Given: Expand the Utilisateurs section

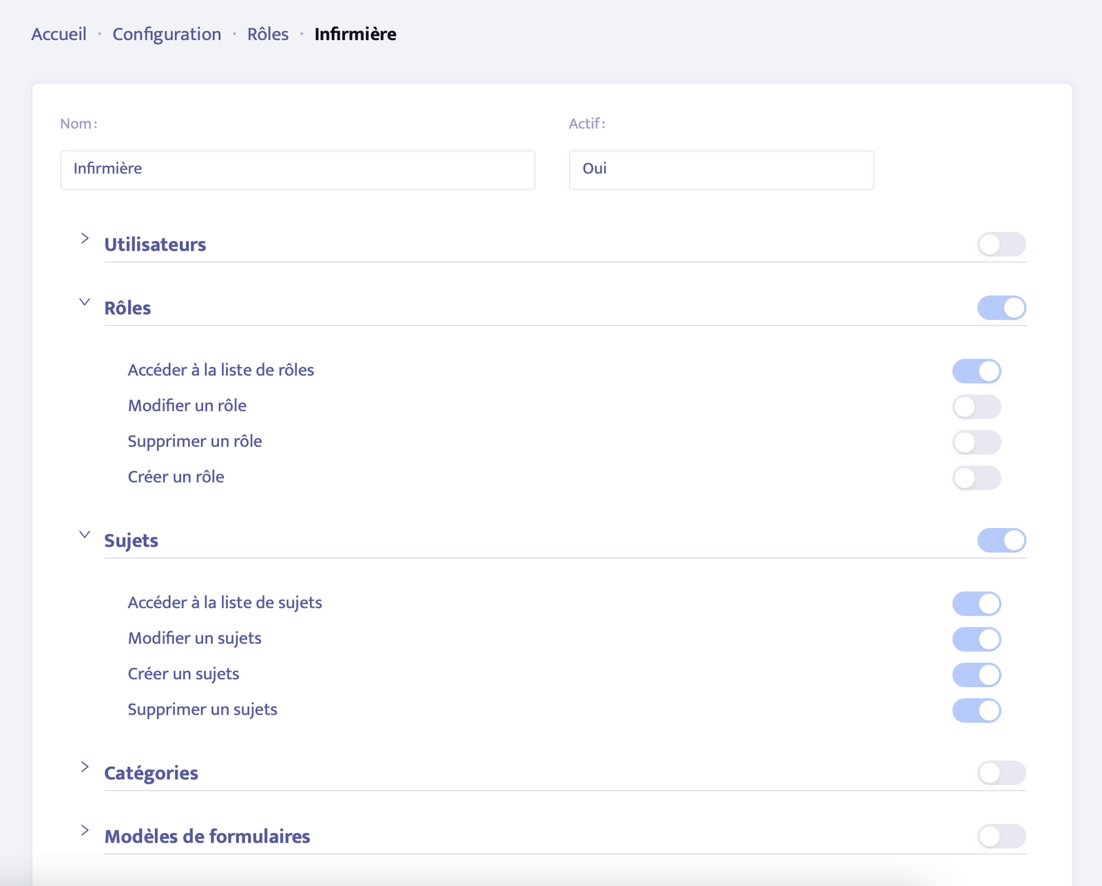Looking at the screenshot, I should coord(85,239).
